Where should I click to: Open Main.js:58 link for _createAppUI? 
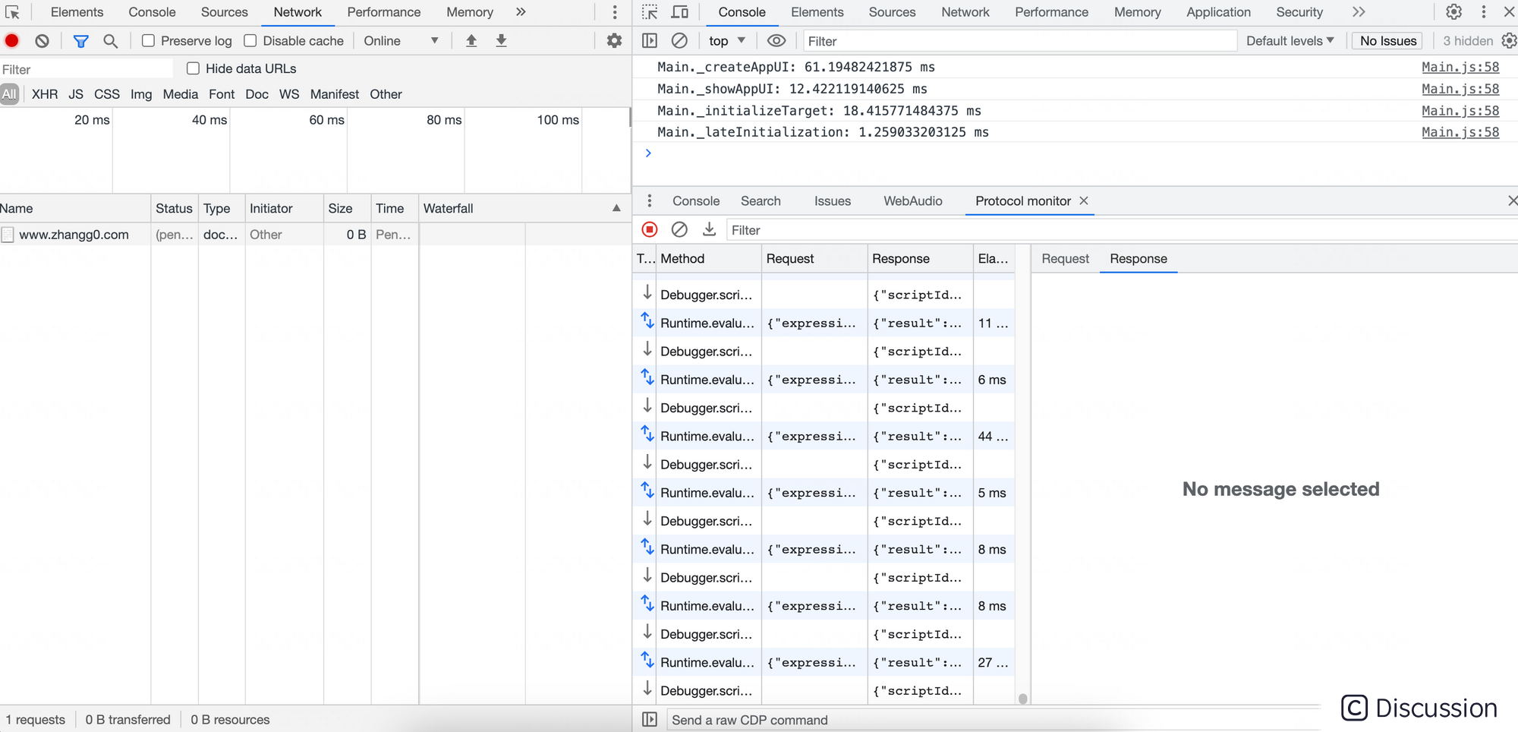[x=1460, y=67]
